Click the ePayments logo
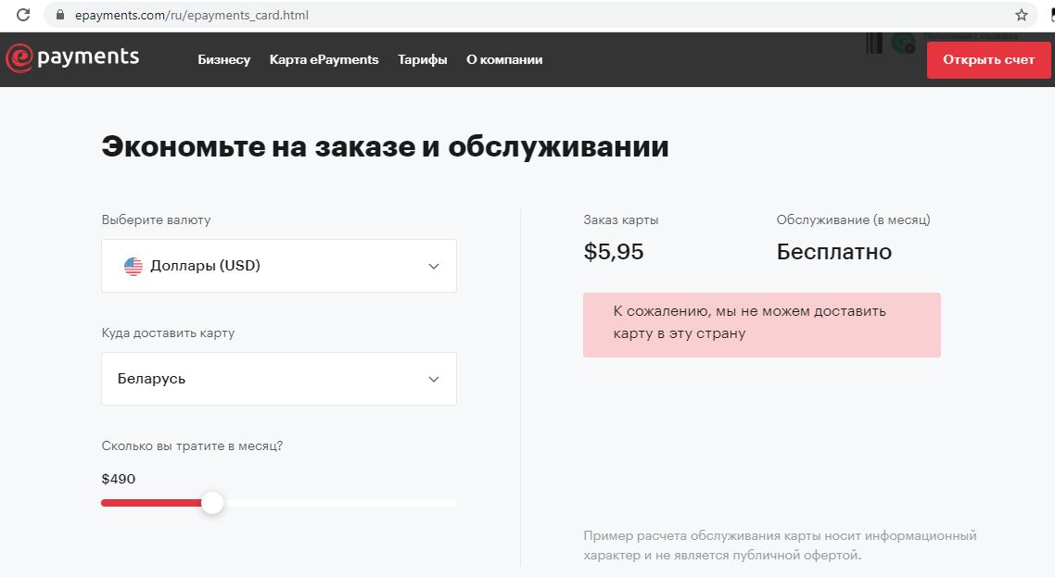This screenshot has width=1055, height=577. tap(72, 58)
